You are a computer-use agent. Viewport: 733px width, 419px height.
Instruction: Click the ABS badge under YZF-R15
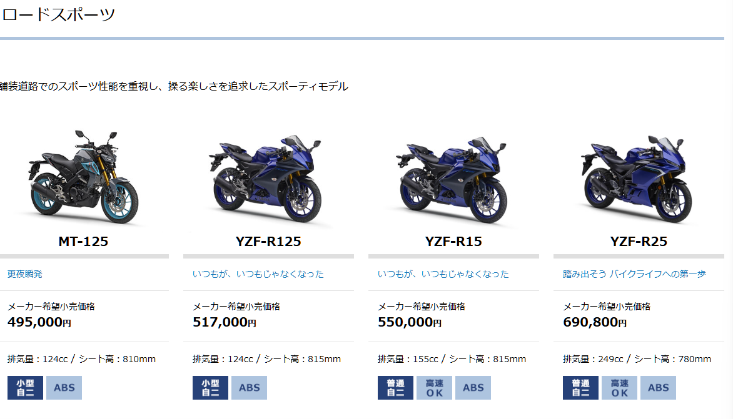473,388
